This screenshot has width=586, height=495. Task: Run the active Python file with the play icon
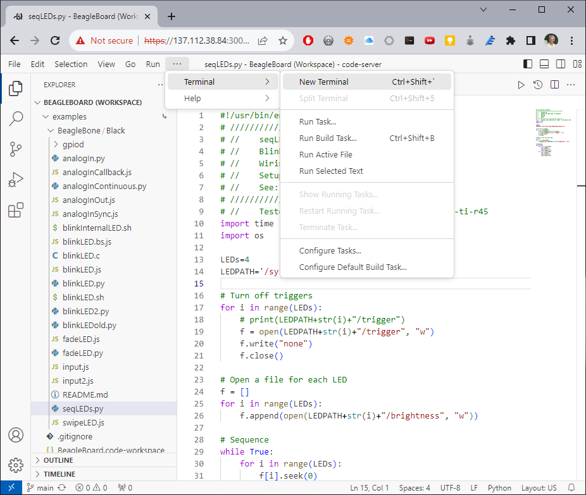520,84
